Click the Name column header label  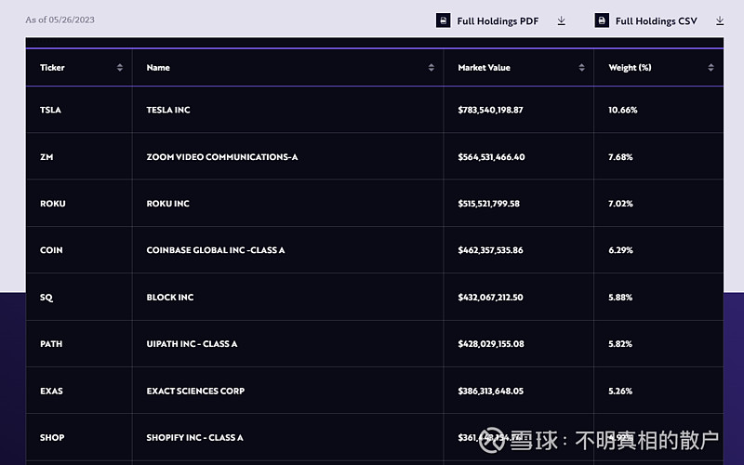158,67
